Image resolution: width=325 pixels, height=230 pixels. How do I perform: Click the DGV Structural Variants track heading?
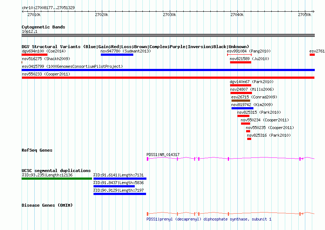click(x=135, y=47)
